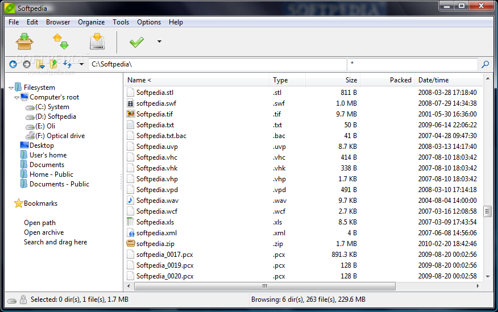Select the softpedia.zip archive icon
Screen dimensions: 498x312
coord(131,243)
